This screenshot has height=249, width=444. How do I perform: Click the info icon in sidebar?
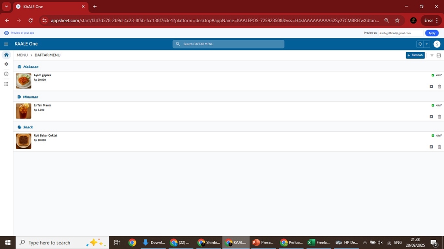click(6, 74)
